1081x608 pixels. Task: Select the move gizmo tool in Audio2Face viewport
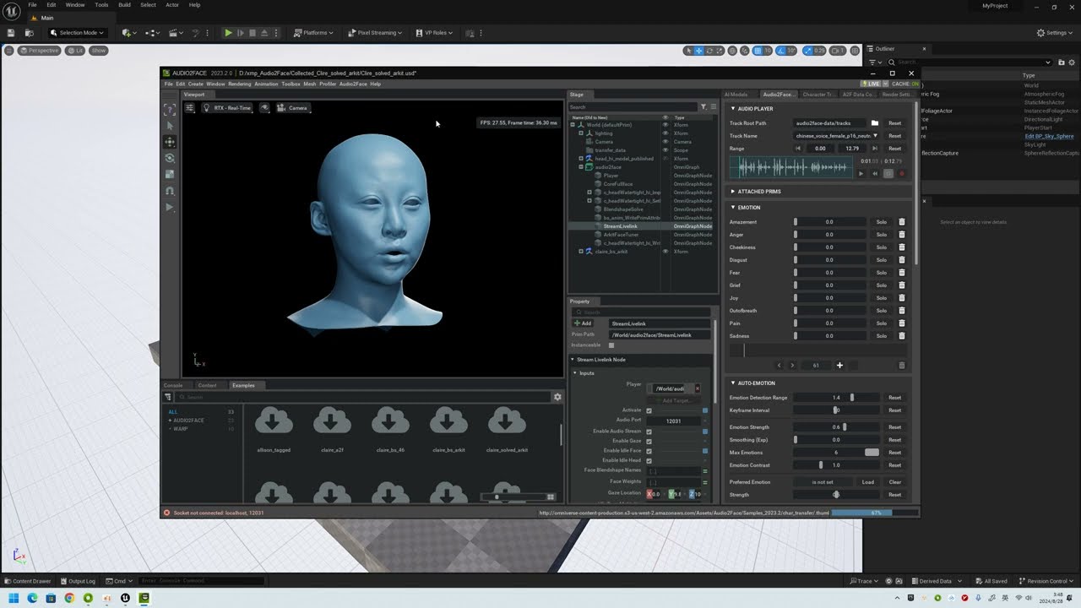pos(170,142)
